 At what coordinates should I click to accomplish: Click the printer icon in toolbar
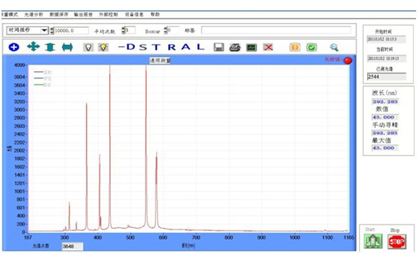tap(234, 47)
